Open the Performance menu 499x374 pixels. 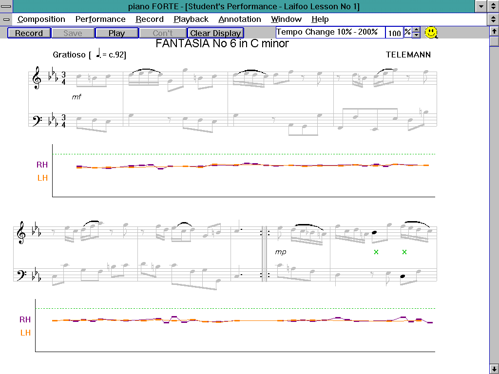point(100,19)
